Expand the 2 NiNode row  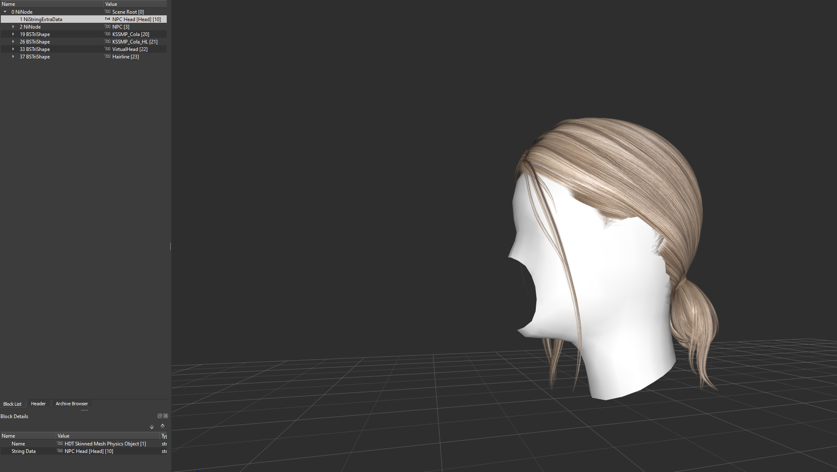13,27
